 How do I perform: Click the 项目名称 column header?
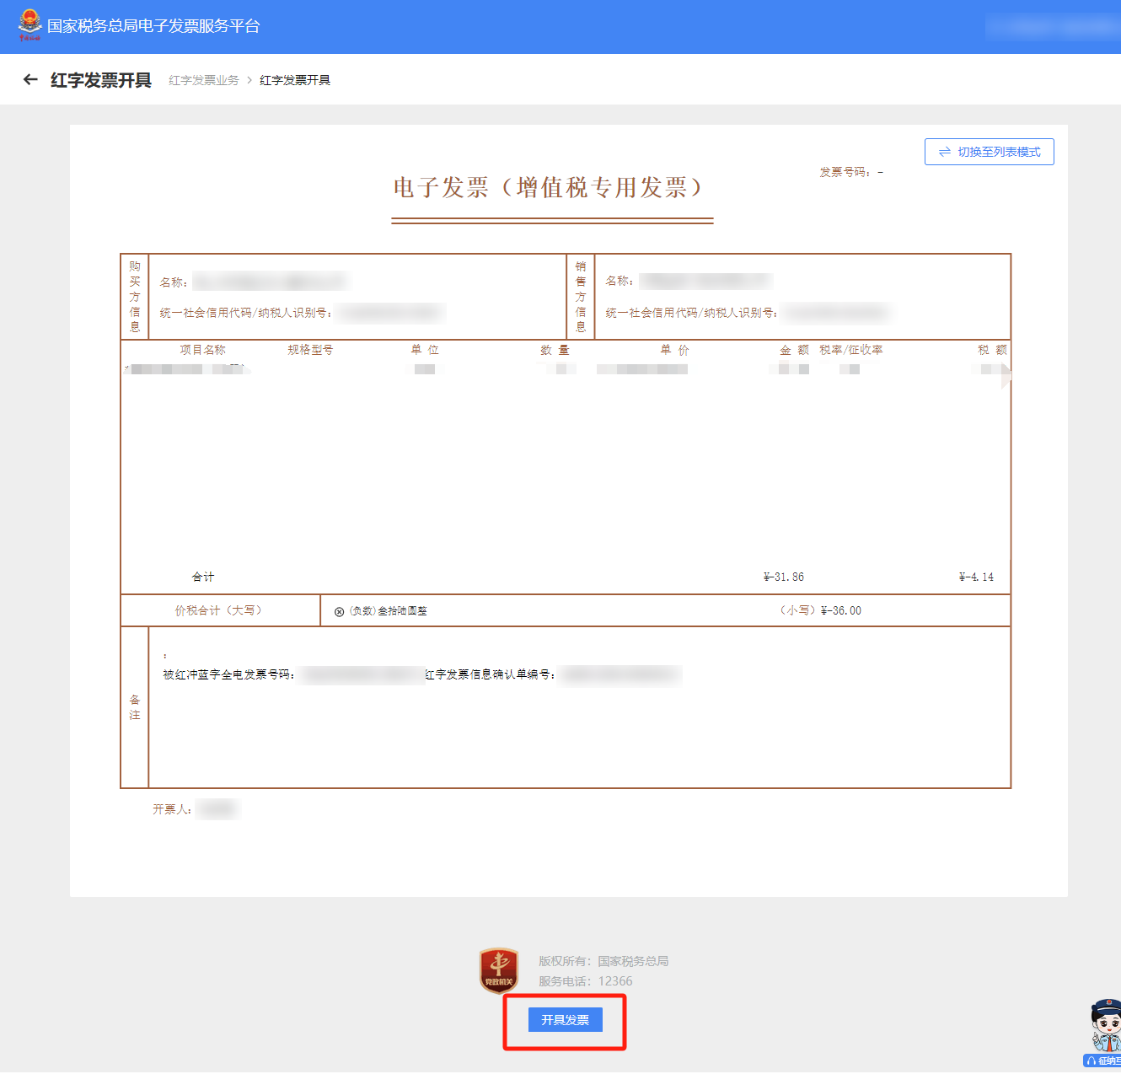coord(202,350)
